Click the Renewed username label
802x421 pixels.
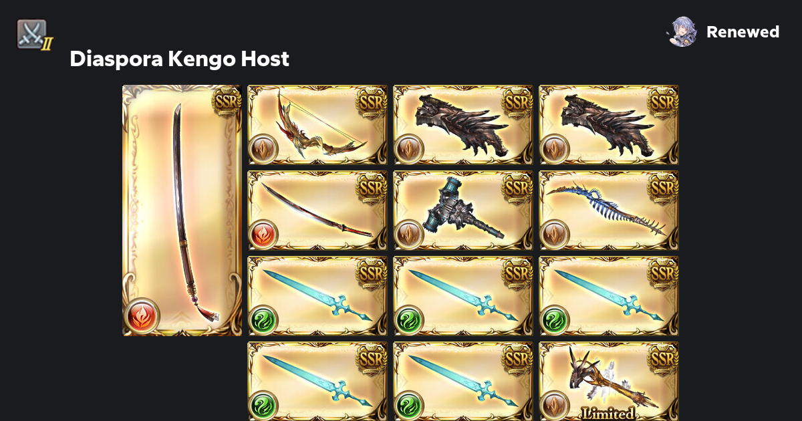pyautogui.click(x=743, y=32)
